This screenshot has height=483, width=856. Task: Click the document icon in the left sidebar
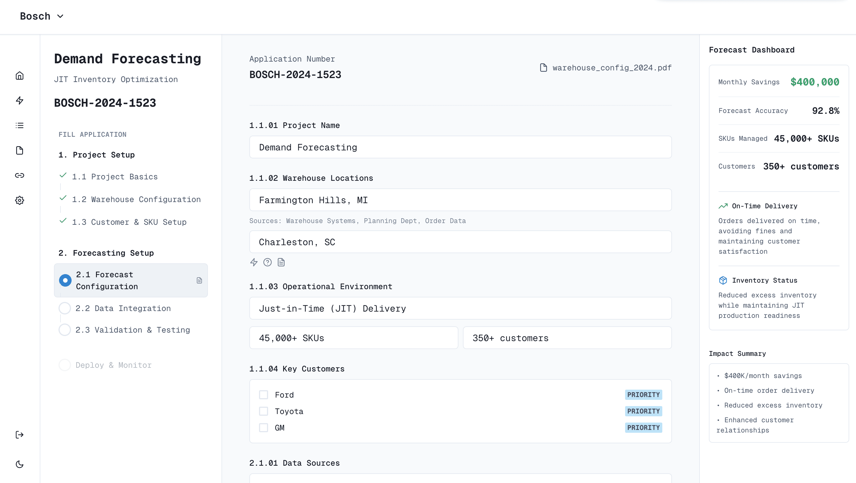pyautogui.click(x=20, y=150)
